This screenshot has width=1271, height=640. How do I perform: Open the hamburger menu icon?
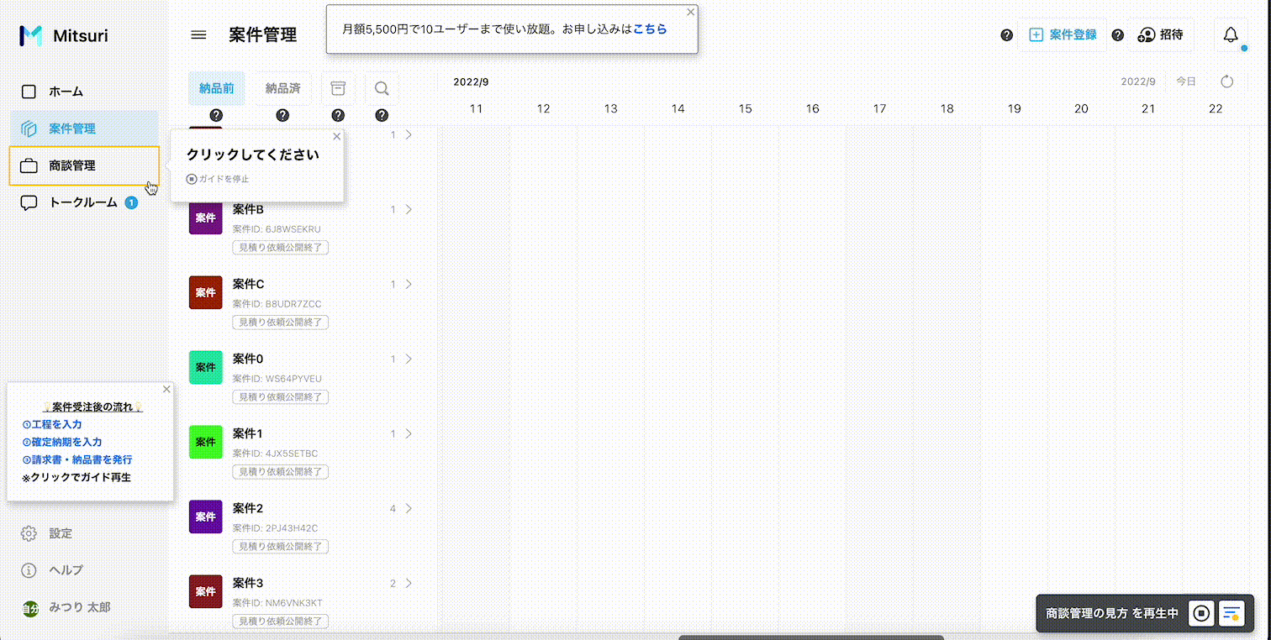click(198, 35)
